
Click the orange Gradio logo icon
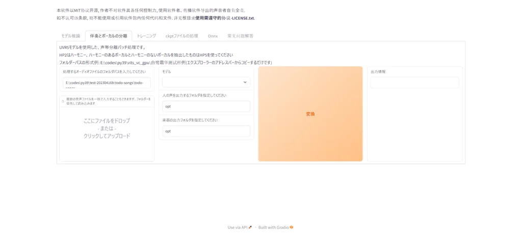click(292, 227)
